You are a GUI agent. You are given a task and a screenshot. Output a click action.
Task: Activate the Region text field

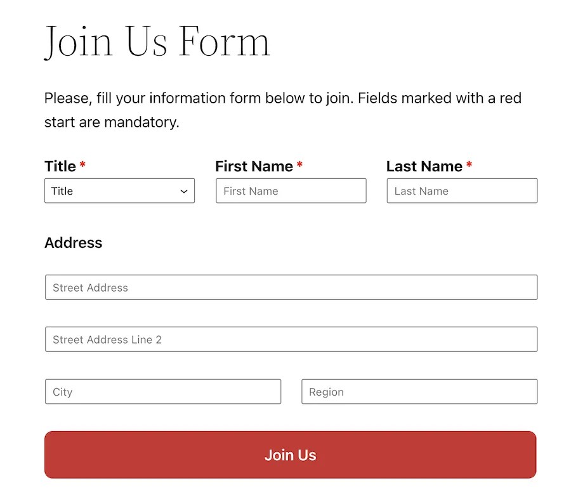(419, 391)
